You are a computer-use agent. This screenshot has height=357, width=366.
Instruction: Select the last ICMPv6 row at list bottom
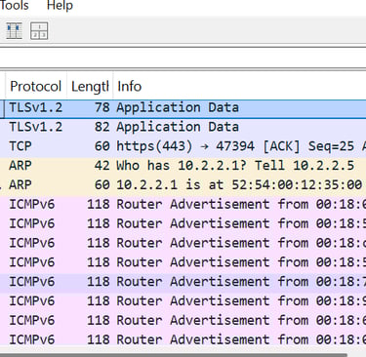coord(183,339)
